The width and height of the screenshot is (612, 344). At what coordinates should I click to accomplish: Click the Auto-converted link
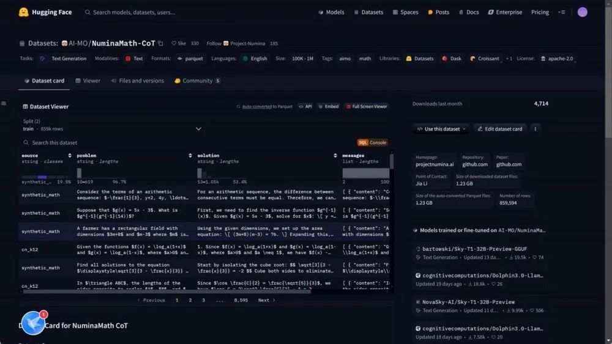(257, 106)
